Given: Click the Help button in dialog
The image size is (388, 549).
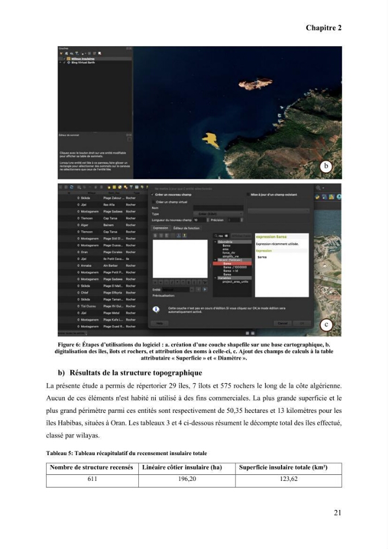Looking at the screenshot, I should (x=159, y=323).
